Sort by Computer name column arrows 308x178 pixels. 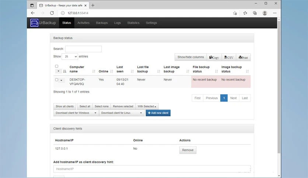(x=94, y=71)
